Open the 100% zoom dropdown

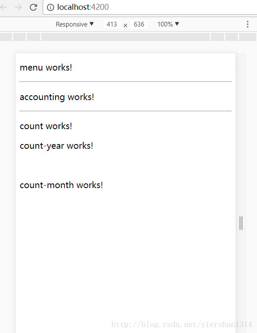pos(168,24)
